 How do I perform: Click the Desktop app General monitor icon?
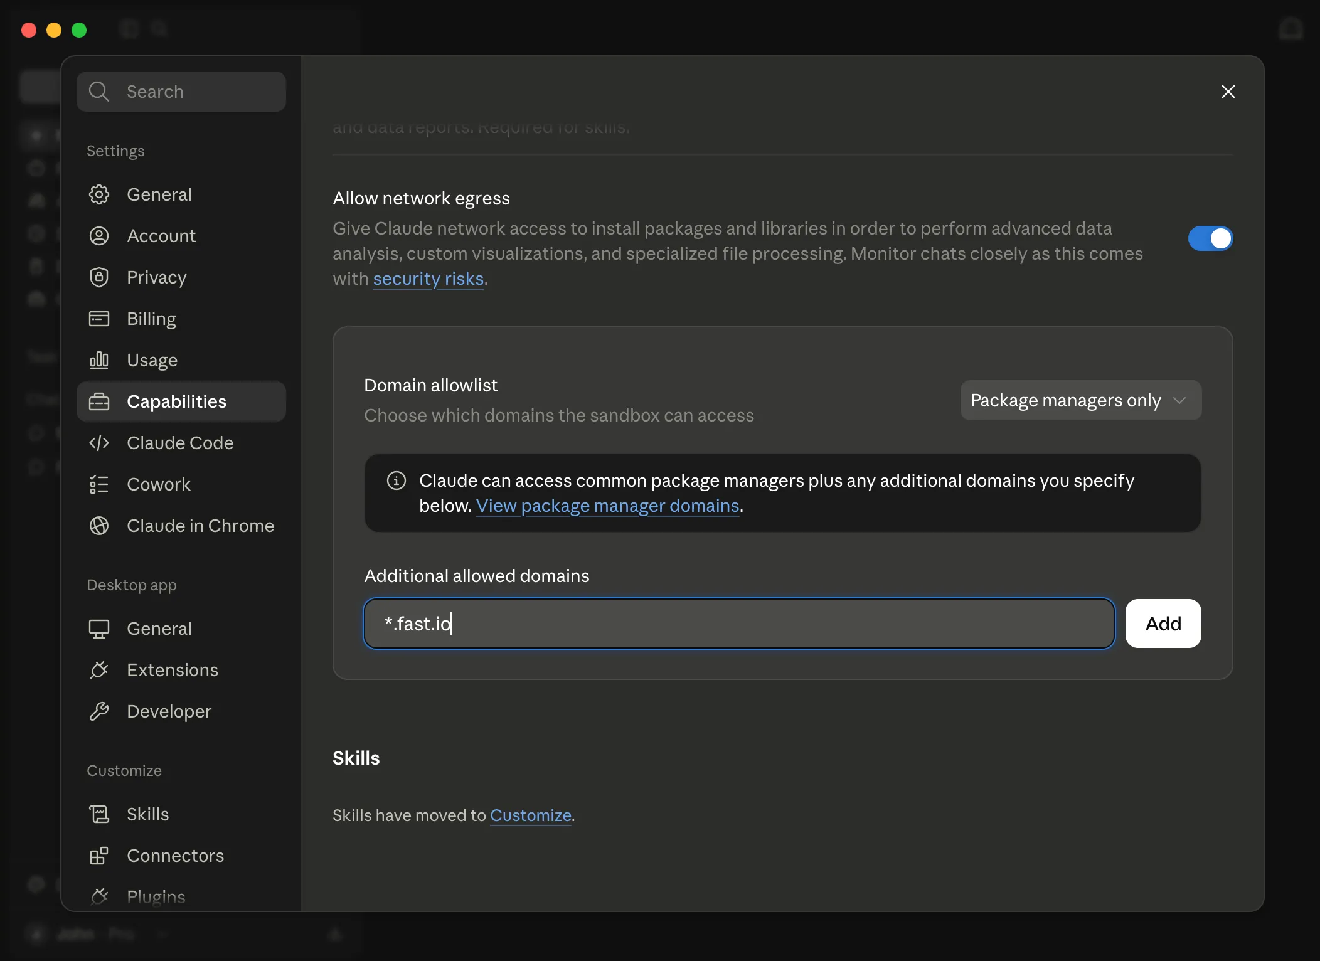coord(99,629)
